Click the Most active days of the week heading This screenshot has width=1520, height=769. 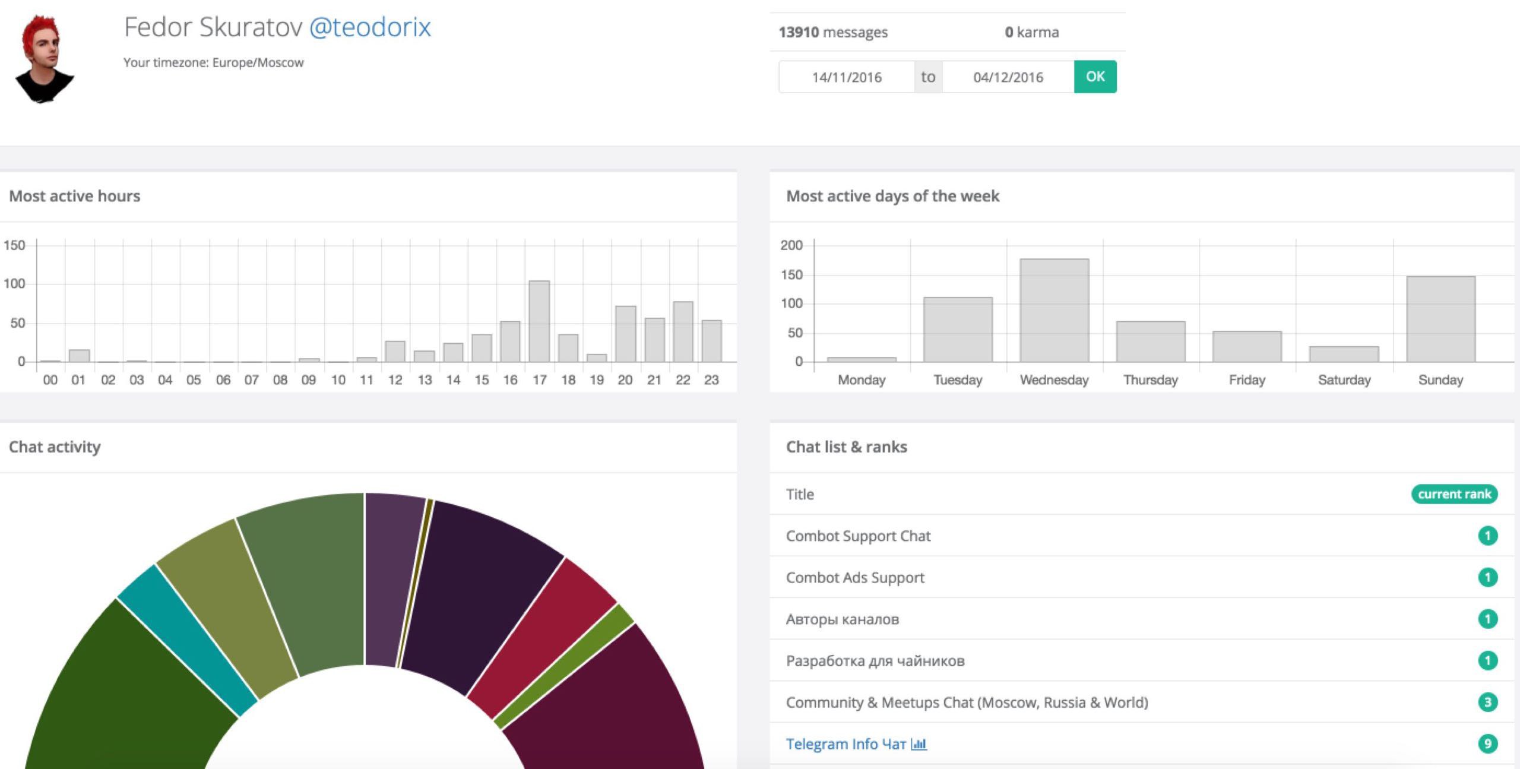tap(892, 196)
